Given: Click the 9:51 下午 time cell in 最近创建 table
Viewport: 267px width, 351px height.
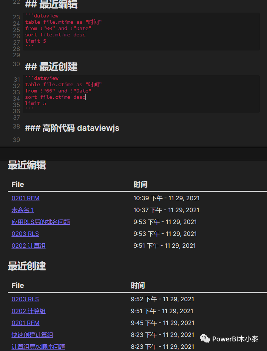Looking at the screenshot, I should point(162,311).
